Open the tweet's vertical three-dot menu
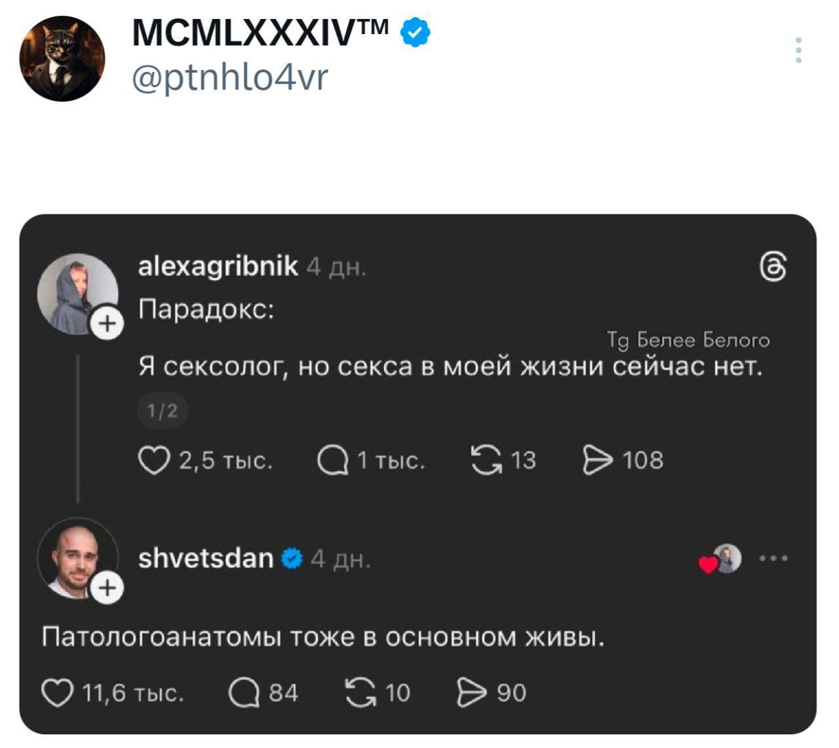839x748 pixels. coord(798,50)
